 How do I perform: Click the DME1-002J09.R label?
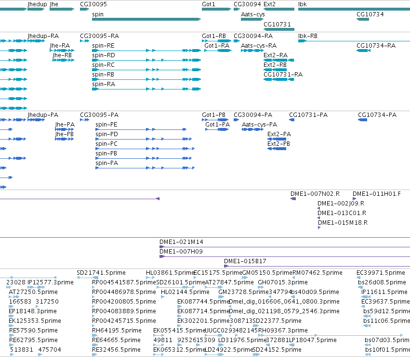coord(341,204)
